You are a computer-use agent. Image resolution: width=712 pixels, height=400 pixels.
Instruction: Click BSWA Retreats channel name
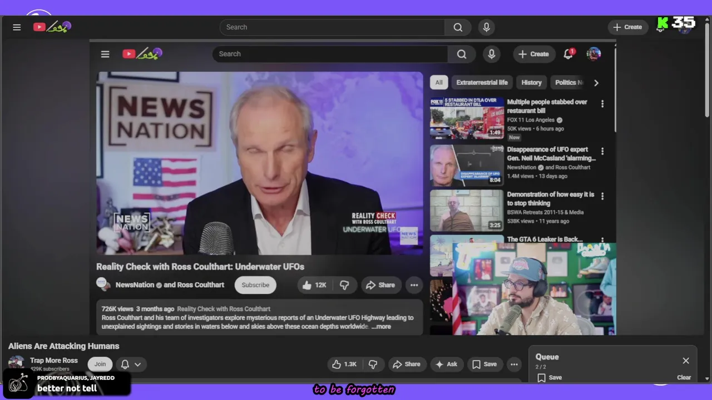click(x=545, y=212)
